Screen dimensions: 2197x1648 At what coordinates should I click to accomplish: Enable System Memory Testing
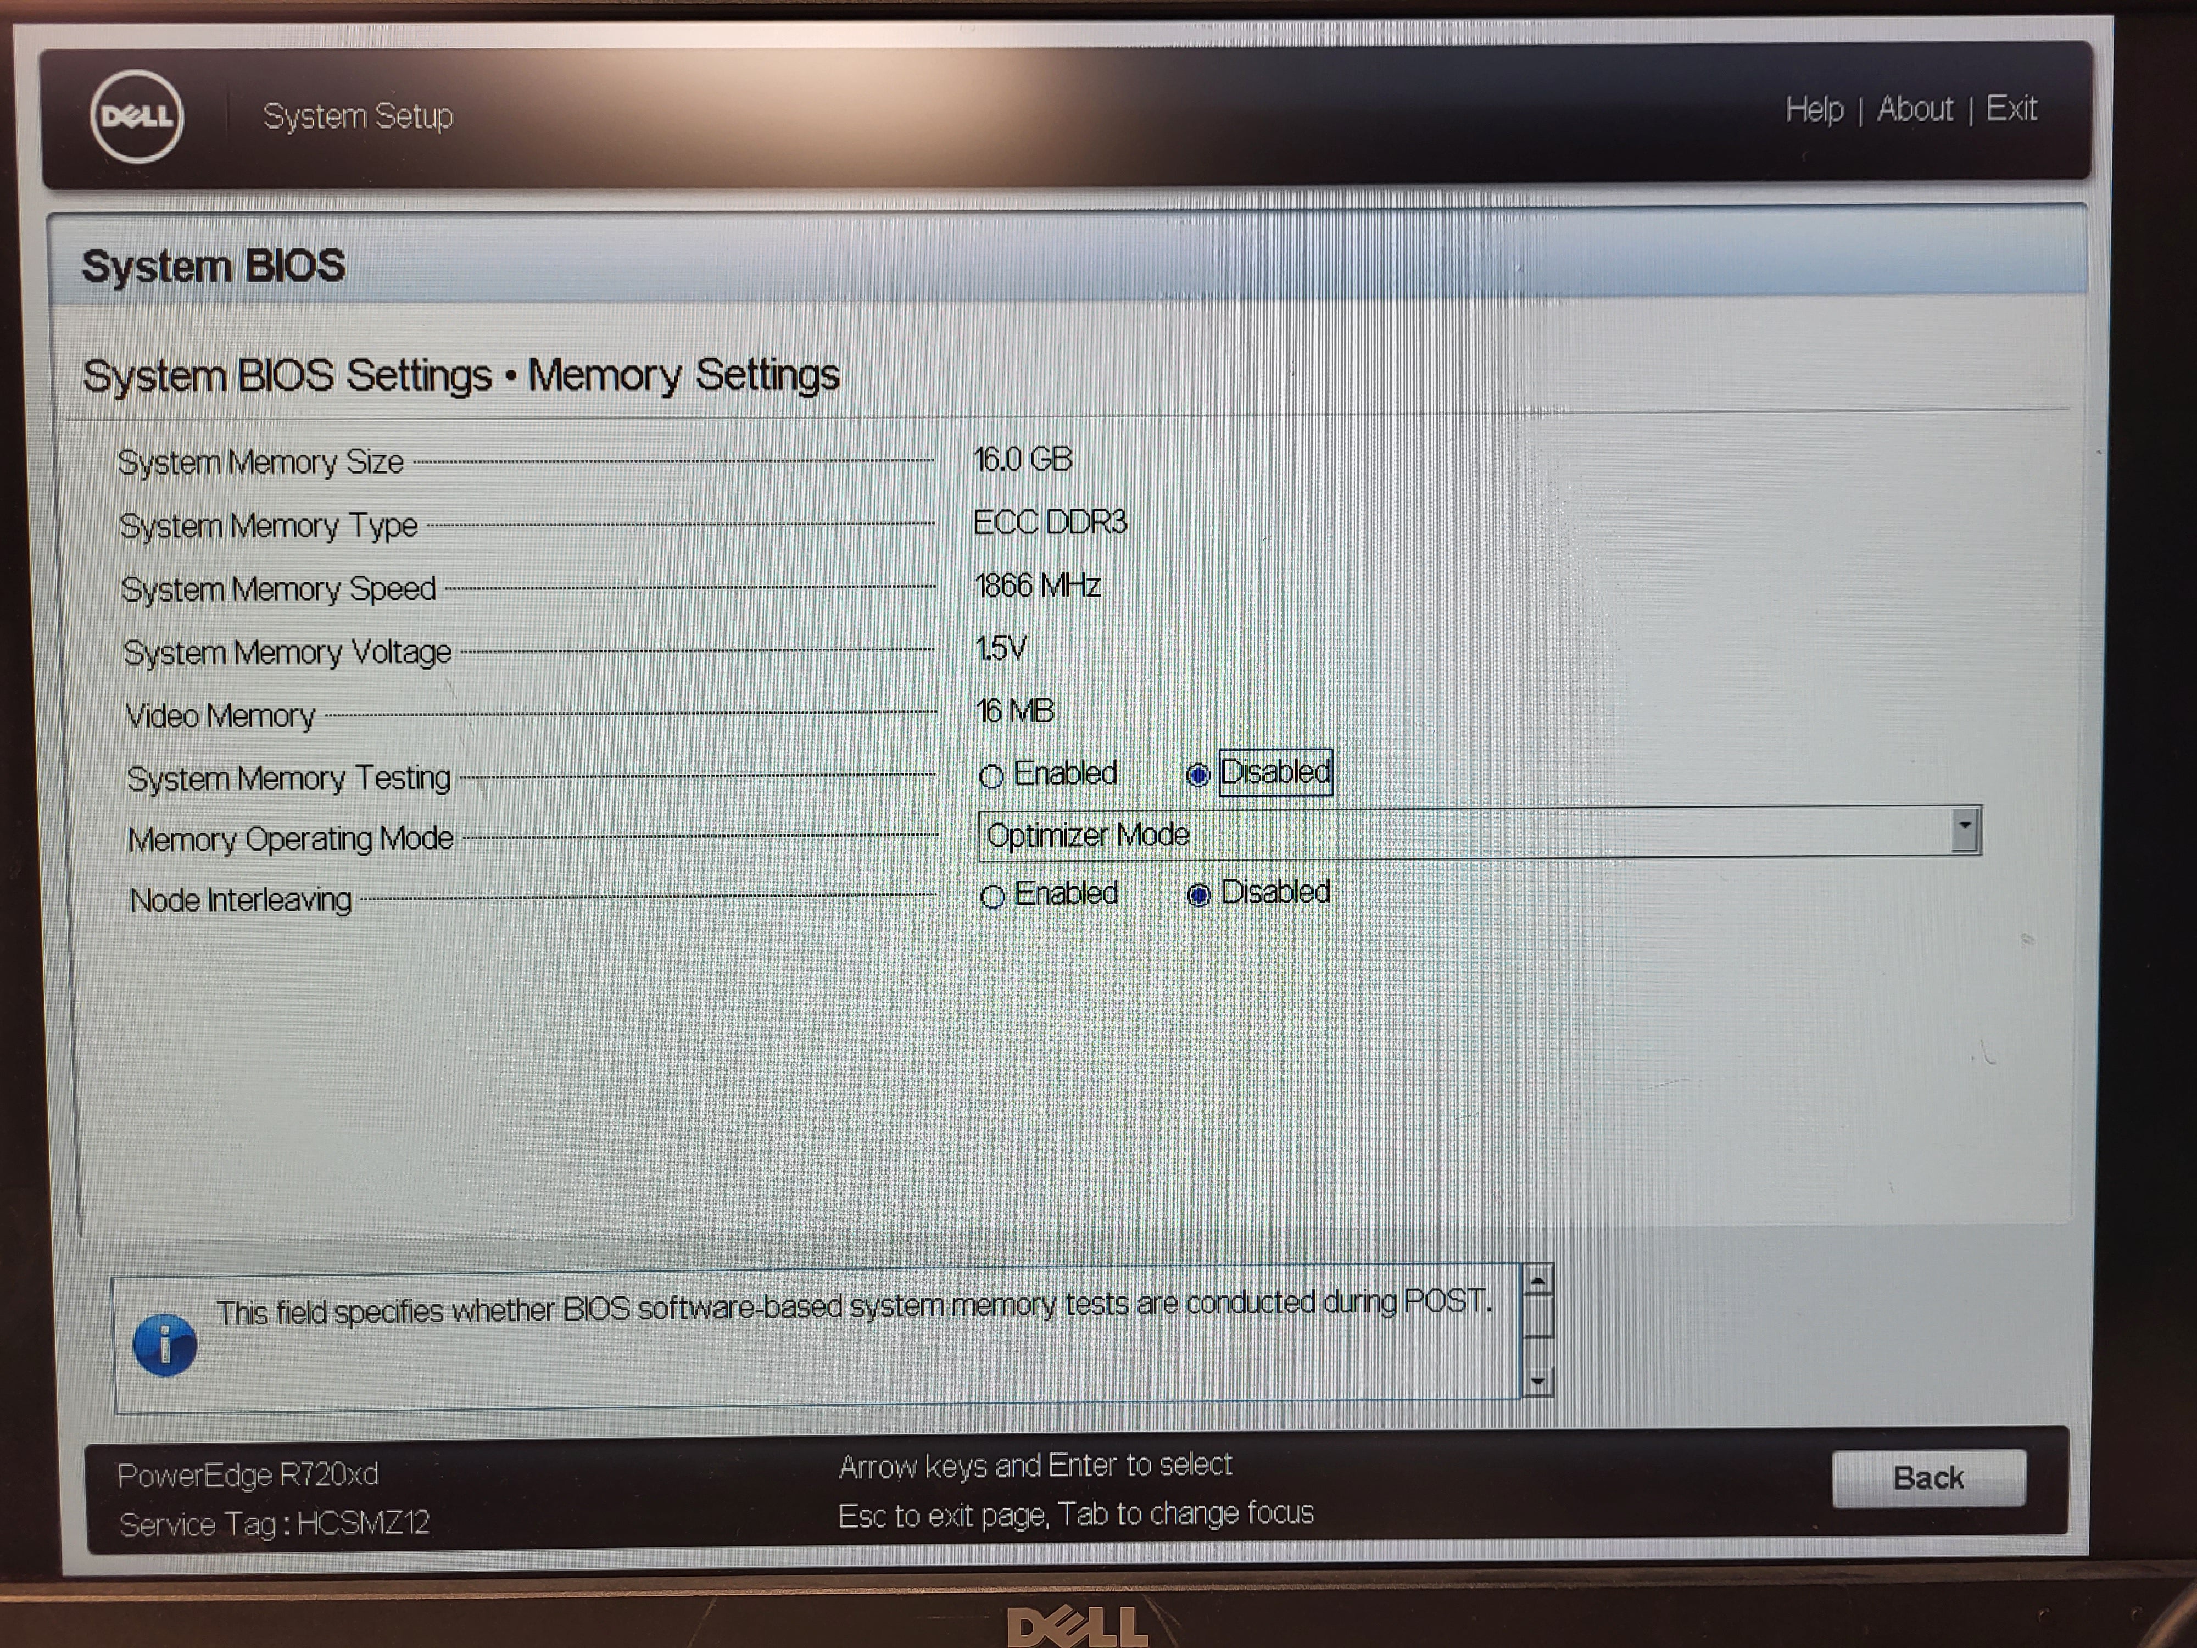pos(991,776)
